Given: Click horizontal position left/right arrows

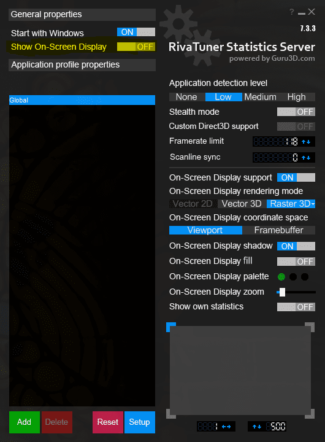Looking at the screenshot, I should [226, 427].
